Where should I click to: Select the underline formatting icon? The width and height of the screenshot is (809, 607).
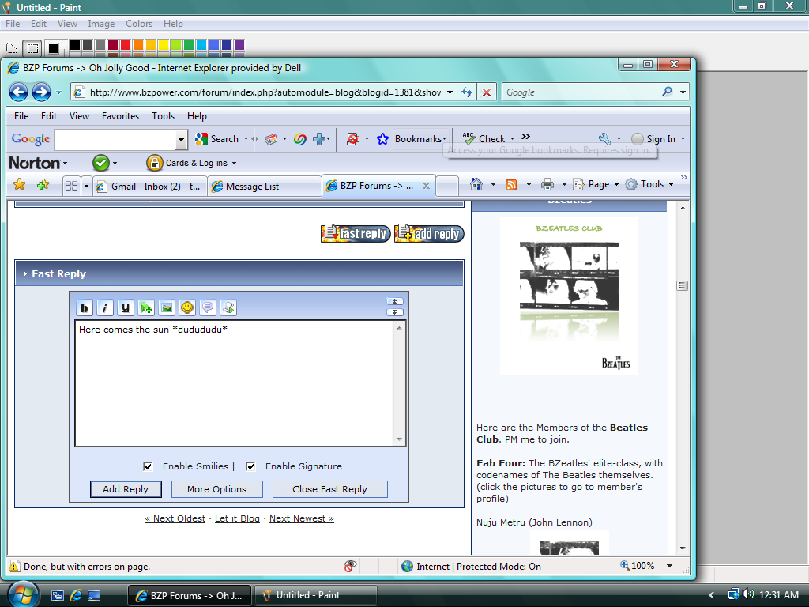point(126,307)
